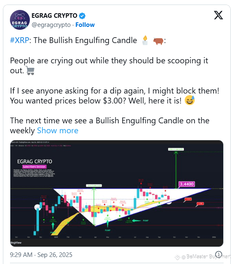Click the magenta Subscribers Section label

(x=34, y=167)
